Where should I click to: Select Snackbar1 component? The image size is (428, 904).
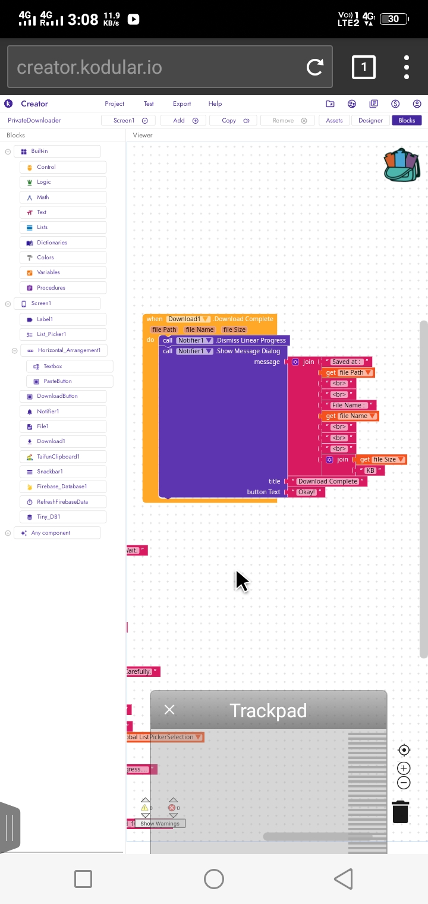(63, 472)
